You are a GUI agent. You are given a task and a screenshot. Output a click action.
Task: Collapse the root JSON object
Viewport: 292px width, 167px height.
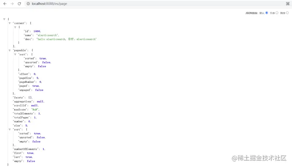click(4, 19)
